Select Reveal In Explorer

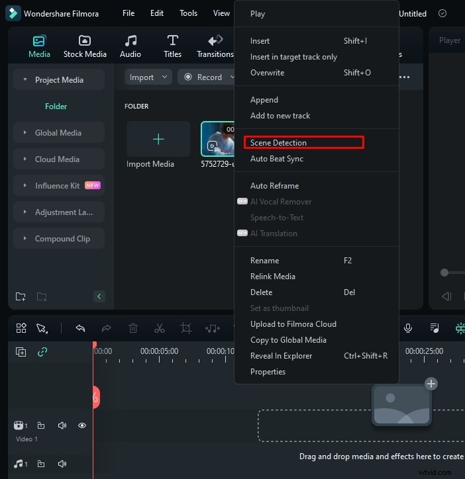(317, 355)
